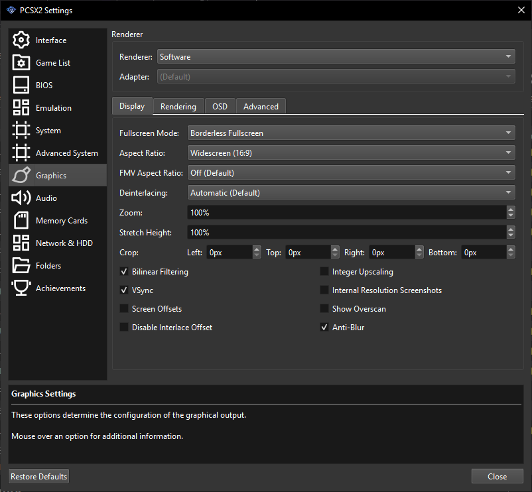
Task: Select the Interface gear icon in sidebar
Action: point(20,40)
